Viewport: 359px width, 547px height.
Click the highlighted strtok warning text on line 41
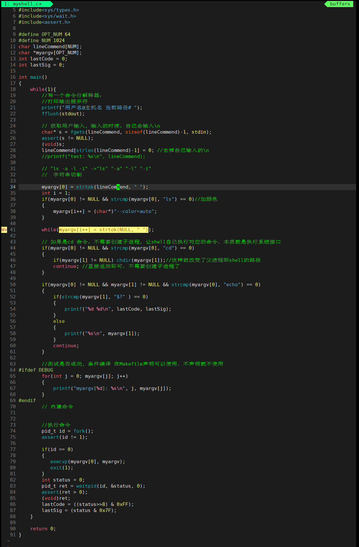104,230
